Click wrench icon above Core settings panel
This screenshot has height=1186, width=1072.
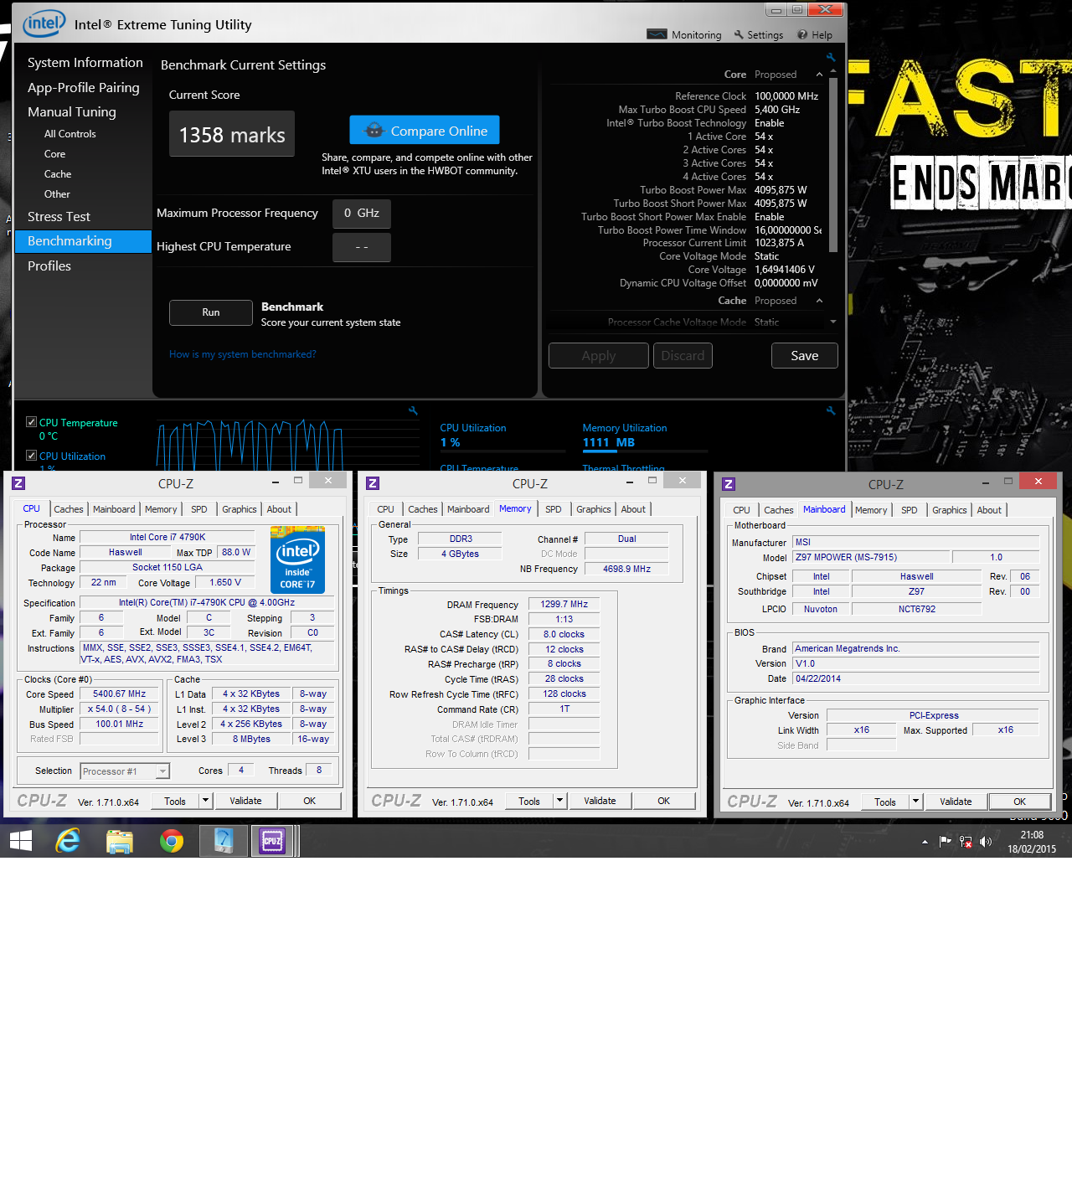coord(831,58)
